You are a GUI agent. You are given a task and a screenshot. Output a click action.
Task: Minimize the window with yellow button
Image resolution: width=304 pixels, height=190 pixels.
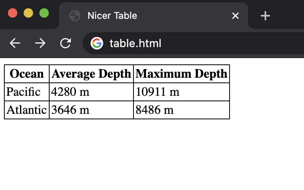pyautogui.click(x=28, y=13)
